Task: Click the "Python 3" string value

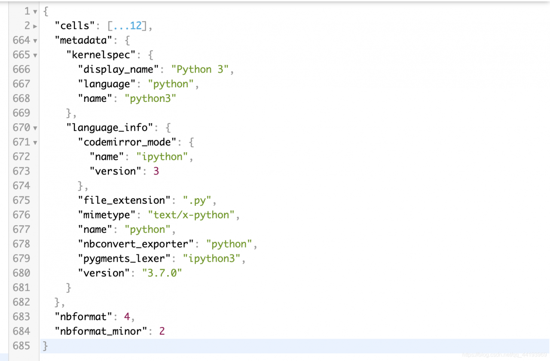Action: 200,69
